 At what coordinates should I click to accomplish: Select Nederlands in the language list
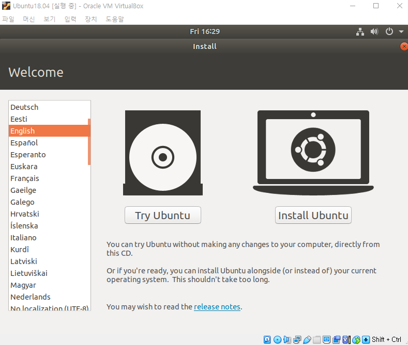[49, 297]
